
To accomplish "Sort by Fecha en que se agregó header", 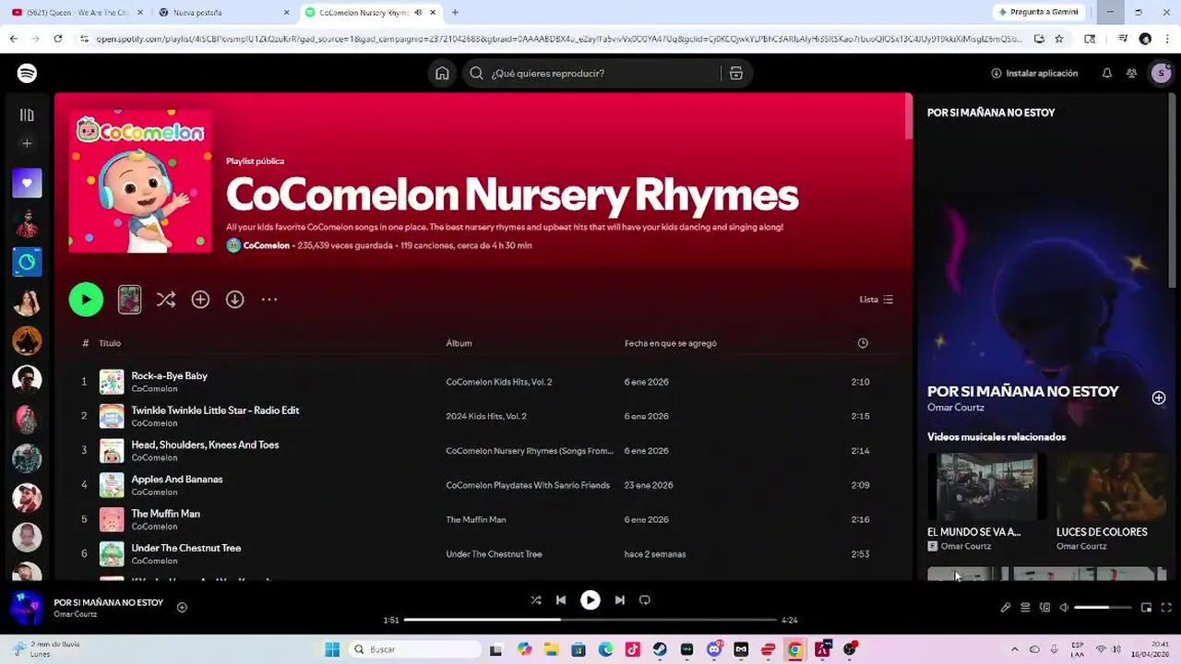I will click(671, 343).
